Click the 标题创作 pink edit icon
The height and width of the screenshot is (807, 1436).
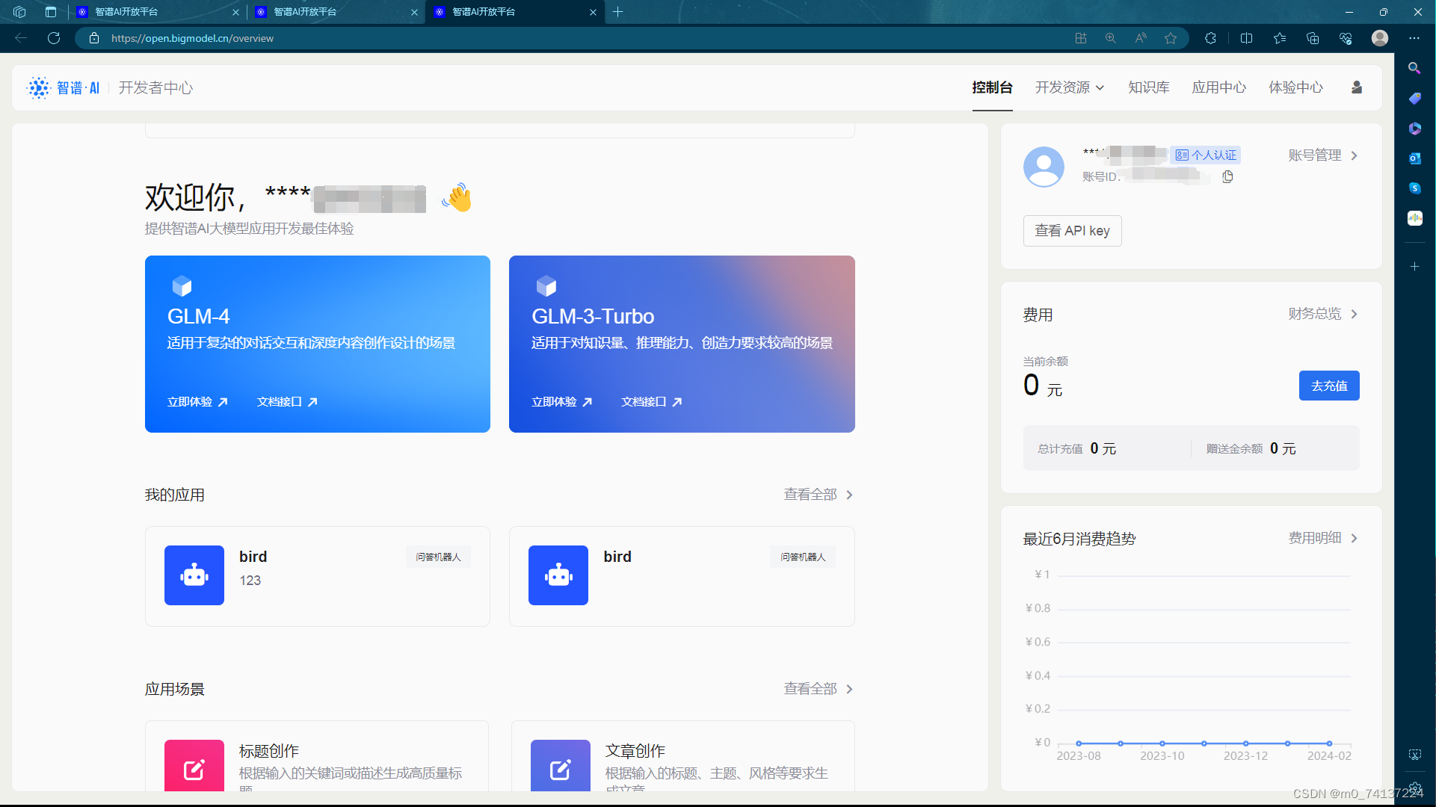click(194, 768)
